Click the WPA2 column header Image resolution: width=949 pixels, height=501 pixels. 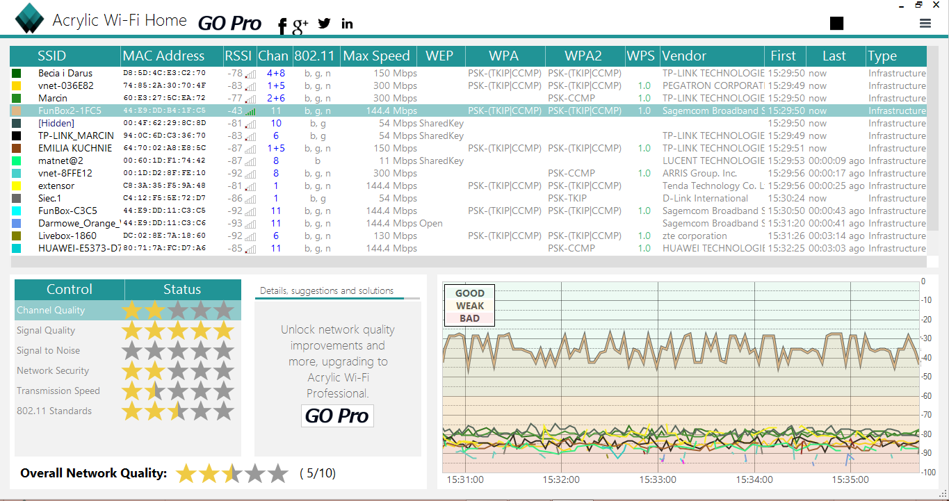(x=584, y=56)
